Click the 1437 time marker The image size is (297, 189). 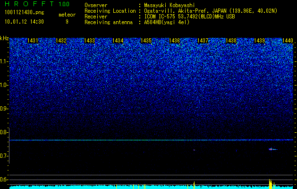(x=203, y=41)
